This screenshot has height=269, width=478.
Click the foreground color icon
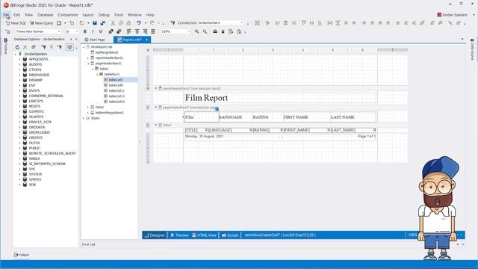click(x=111, y=31)
